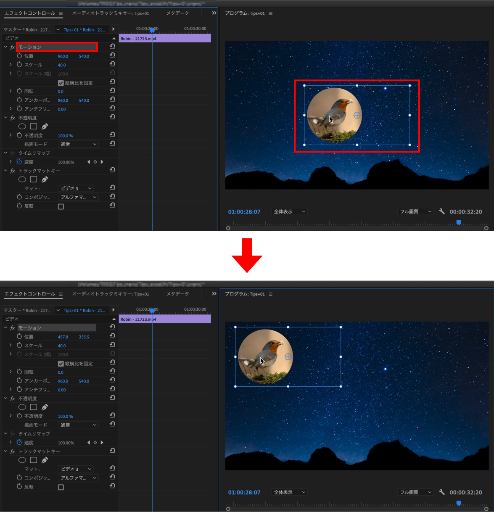The image size is (494, 512).
Task: Select the pen mask tool under トラックマットキー in lower panel
Action: 45,460
